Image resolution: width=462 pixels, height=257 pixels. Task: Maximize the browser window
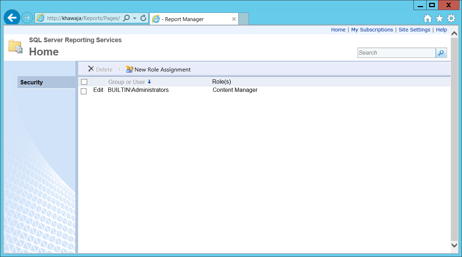(x=432, y=5)
